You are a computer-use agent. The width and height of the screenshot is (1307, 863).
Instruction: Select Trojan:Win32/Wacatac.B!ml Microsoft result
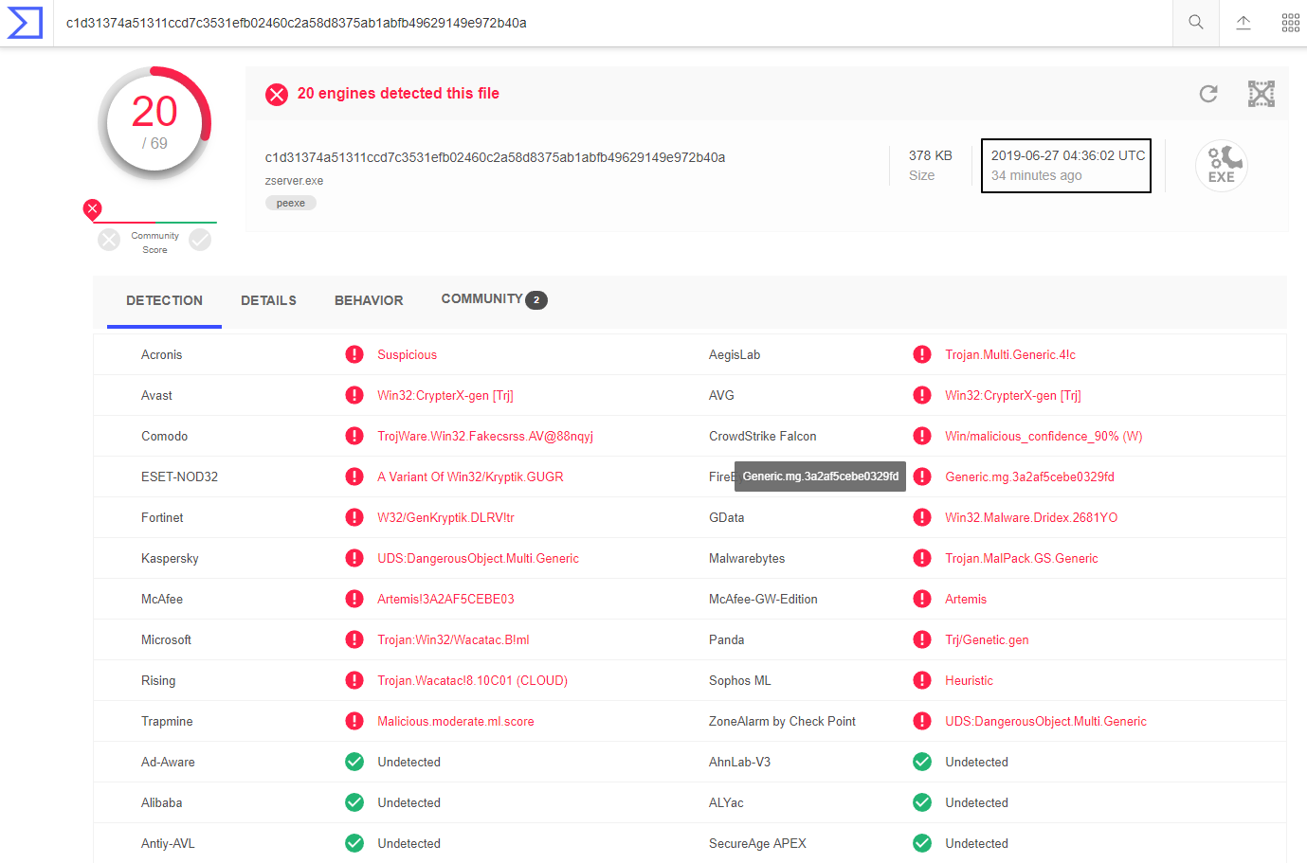(x=453, y=639)
